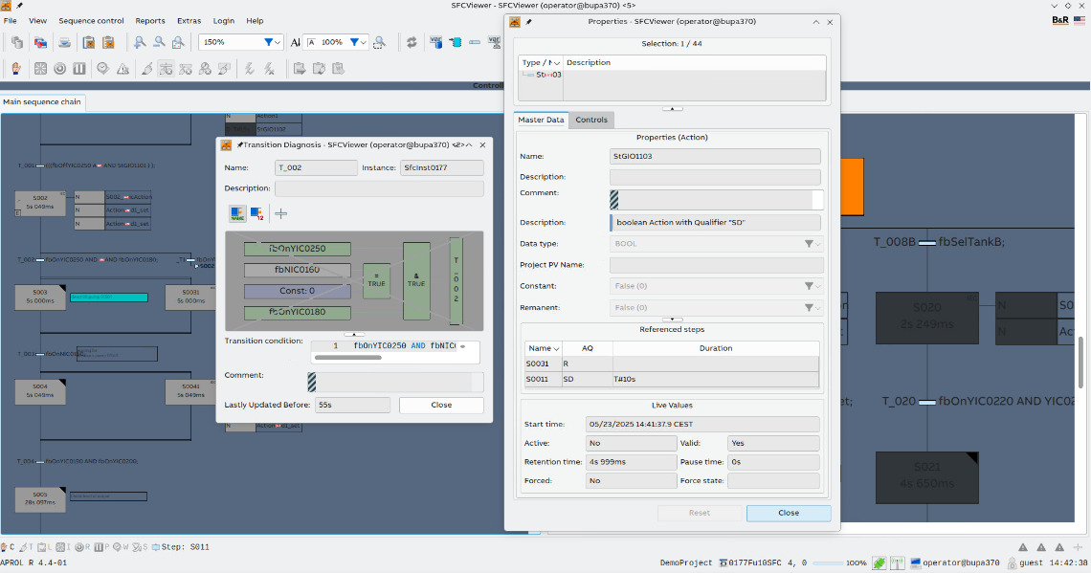1091x573 pixels.
Task: Open the Extras menu
Action: [x=189, y=20]
